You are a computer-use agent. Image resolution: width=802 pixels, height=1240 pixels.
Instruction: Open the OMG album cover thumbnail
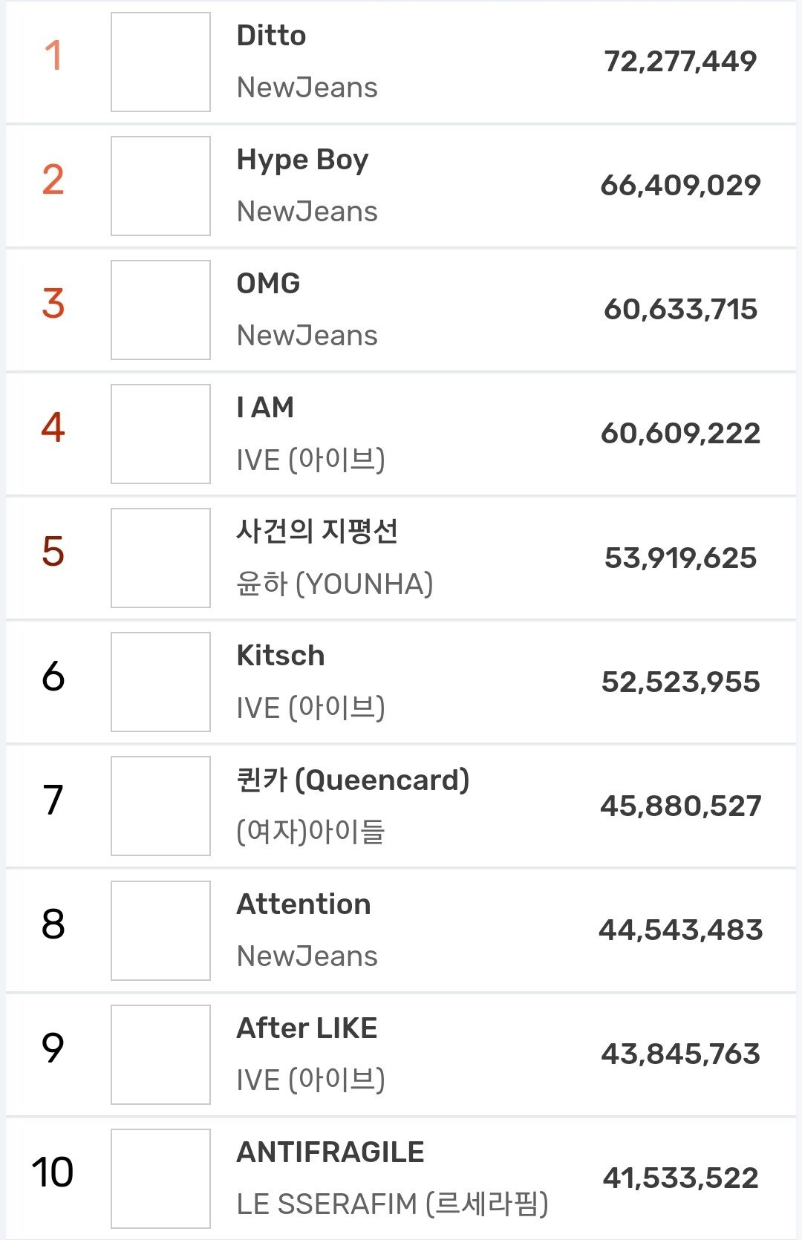(x=160, y=310)
